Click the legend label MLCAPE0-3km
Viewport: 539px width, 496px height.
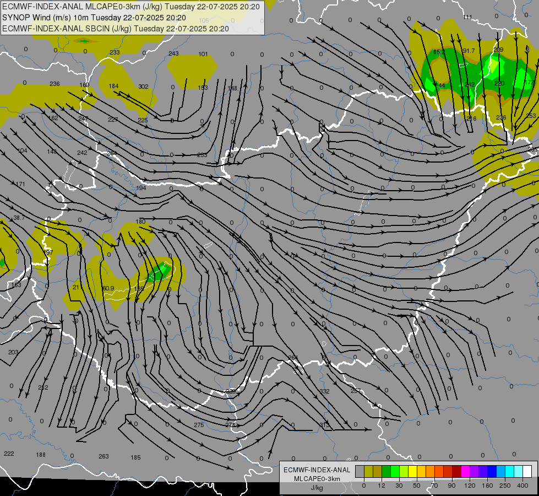coord(317,479)
